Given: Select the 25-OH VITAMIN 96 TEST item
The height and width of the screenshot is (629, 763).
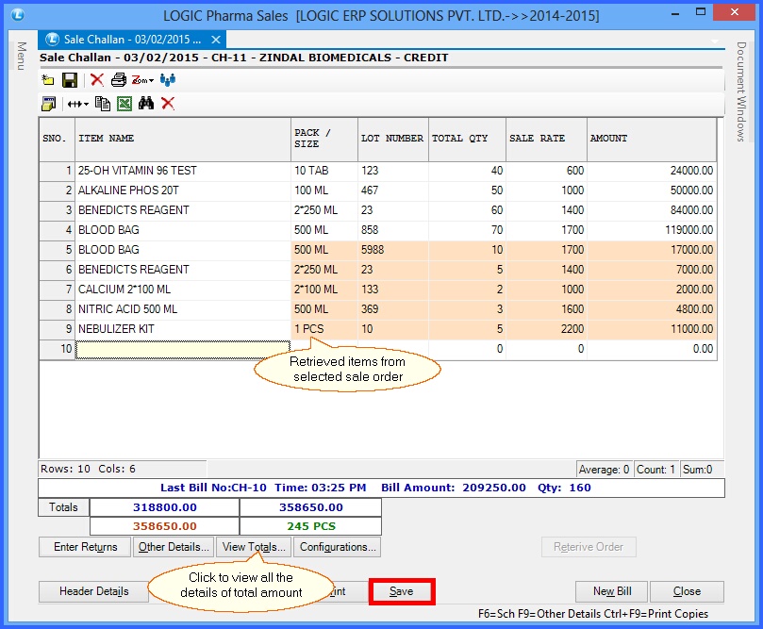Looking at the screenshot, I should (183, 171).
